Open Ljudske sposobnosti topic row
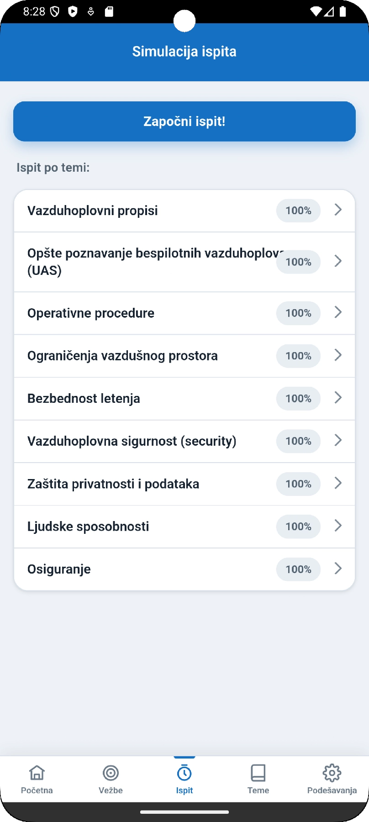 (184, 527)
